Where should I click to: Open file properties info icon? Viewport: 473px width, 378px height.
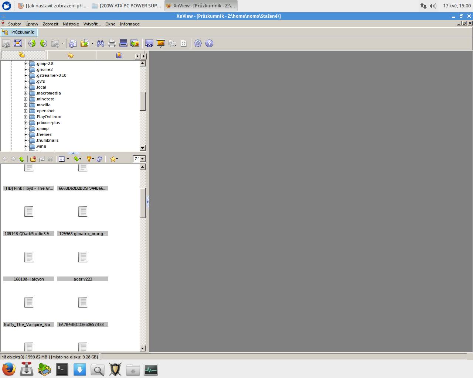click(x=73, y=44)
